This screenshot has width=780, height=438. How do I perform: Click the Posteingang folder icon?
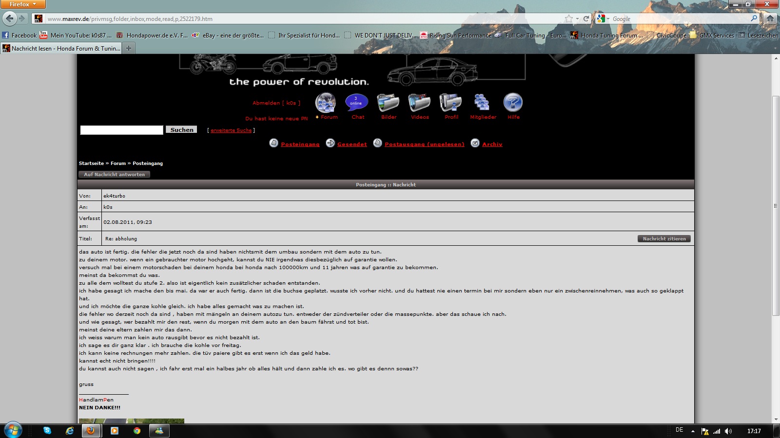point(274,143)
